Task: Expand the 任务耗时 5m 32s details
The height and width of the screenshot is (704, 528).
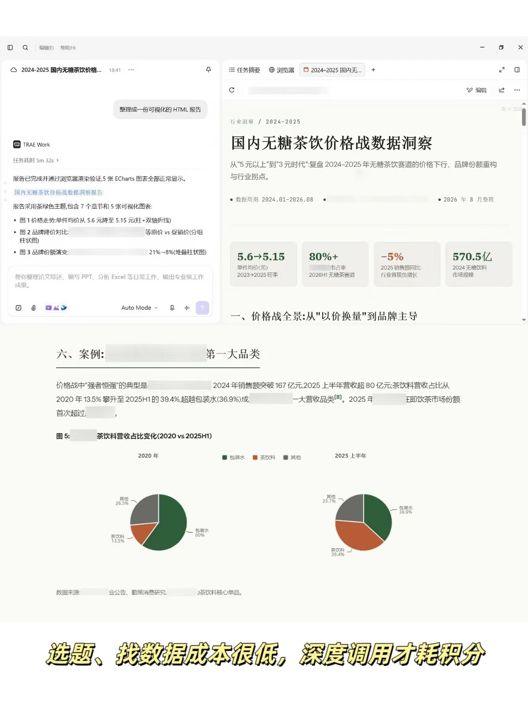Action: click(x=36, y=160)
